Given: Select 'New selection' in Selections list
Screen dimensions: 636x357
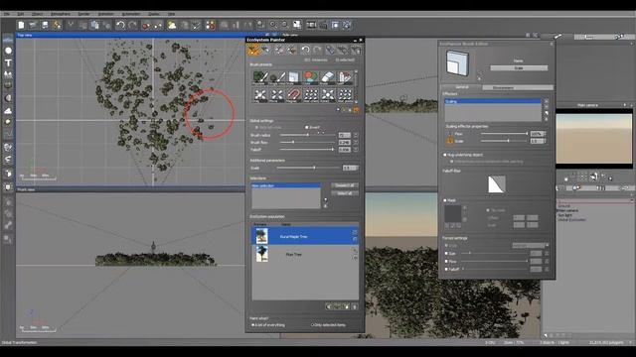Looking at the screenshot, I should 286,185.
